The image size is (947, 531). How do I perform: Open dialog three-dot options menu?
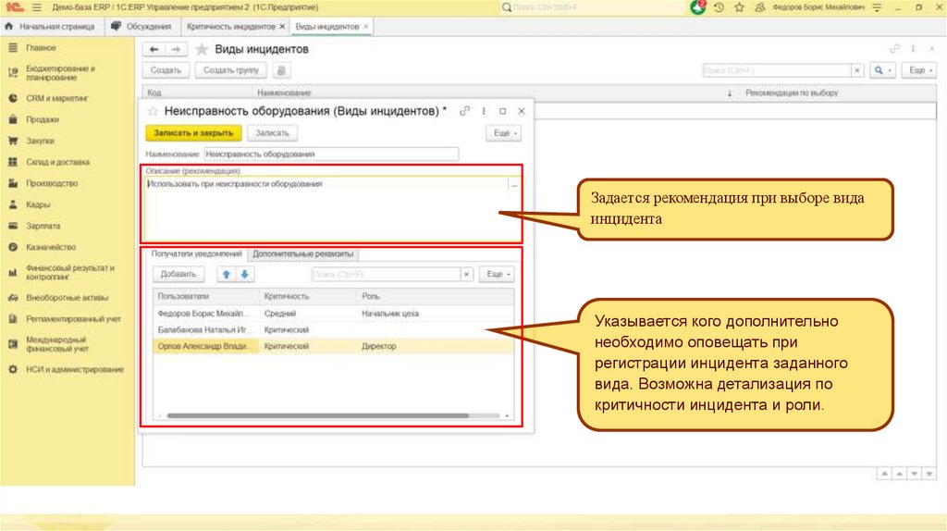483,111
